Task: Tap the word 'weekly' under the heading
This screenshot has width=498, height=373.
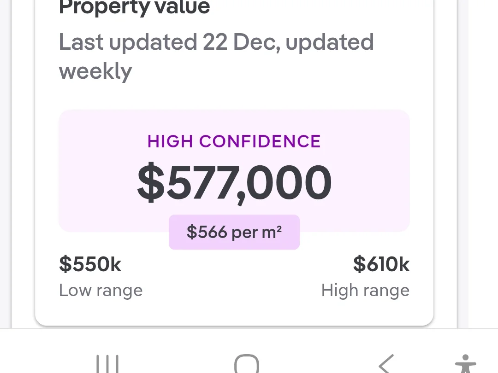Action: click(x=95, y=71)
